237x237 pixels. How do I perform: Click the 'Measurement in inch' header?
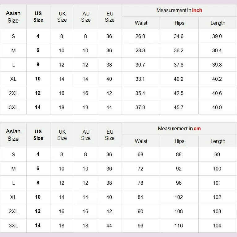click(x=179, y=11)
